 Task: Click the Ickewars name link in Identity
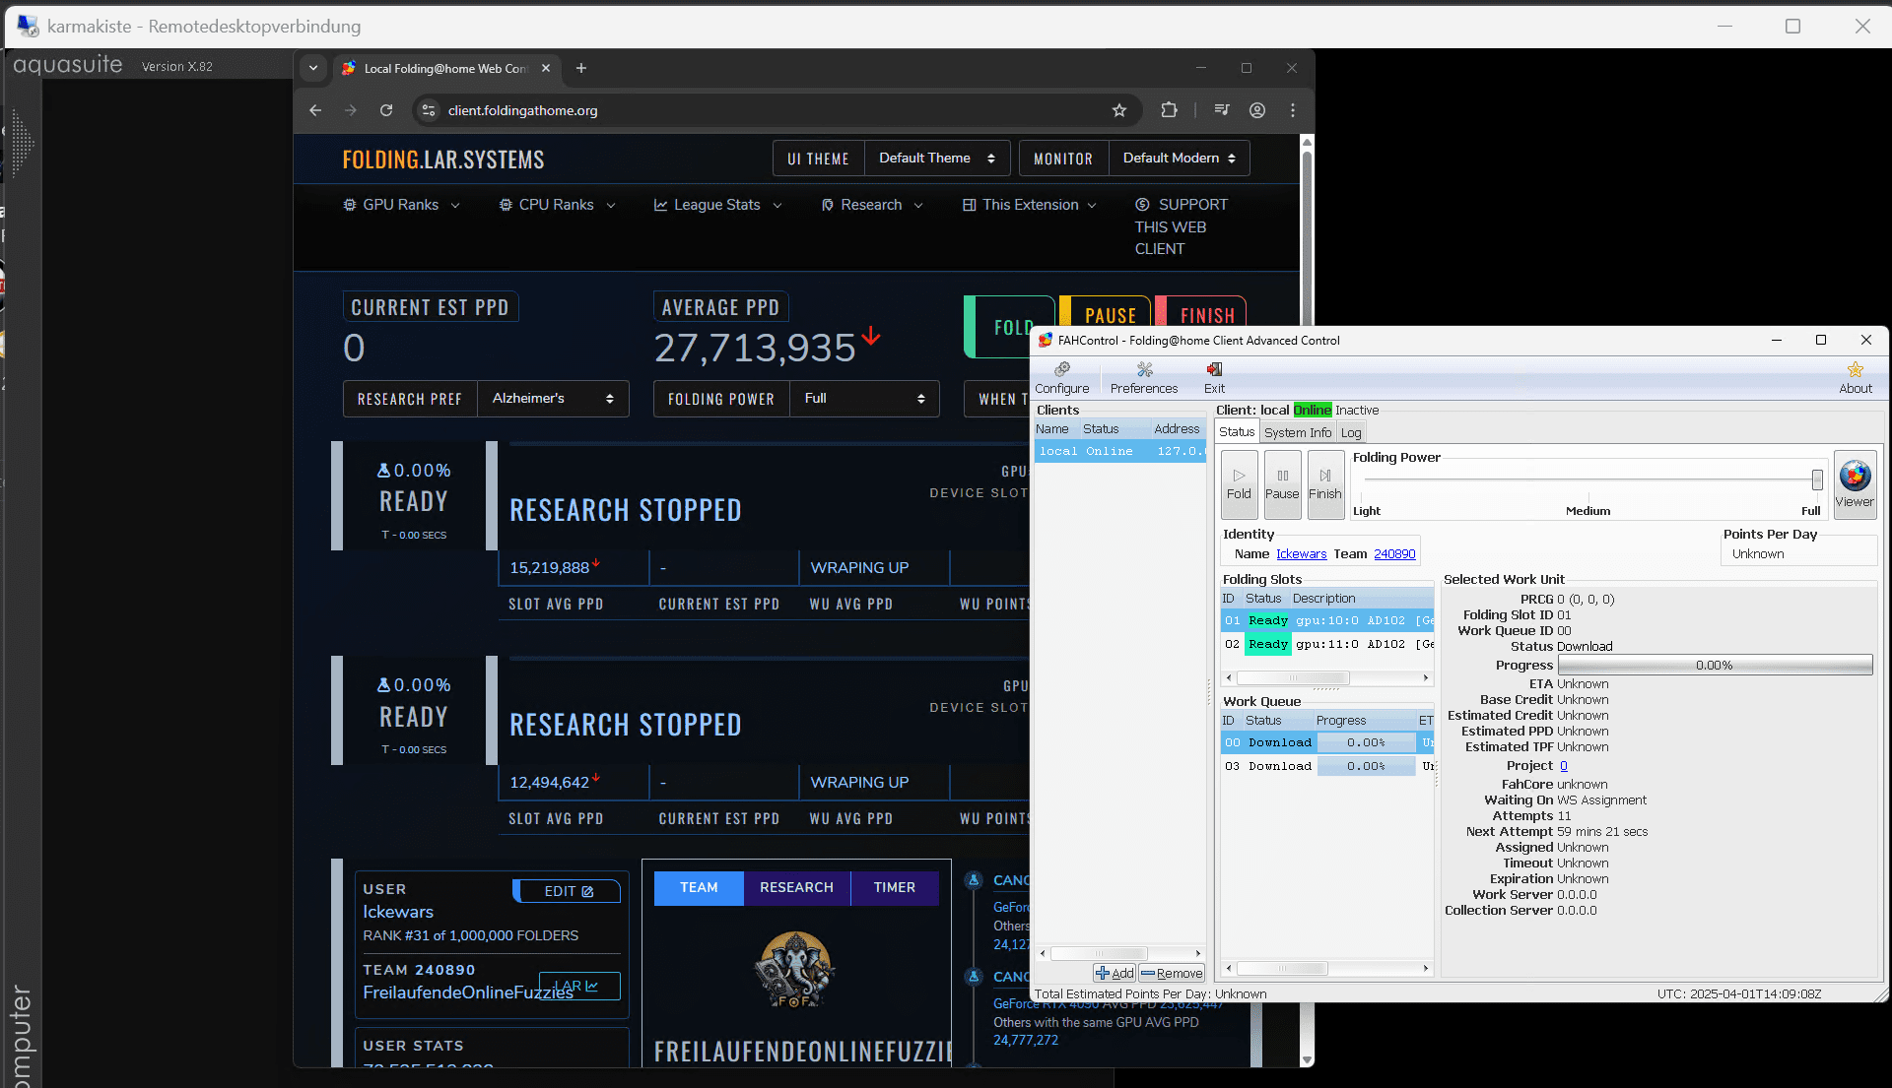(1301, 554)
